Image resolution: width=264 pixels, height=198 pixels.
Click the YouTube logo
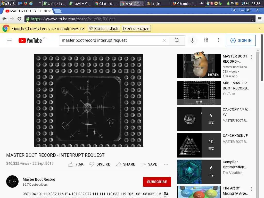tap(30, 40)
